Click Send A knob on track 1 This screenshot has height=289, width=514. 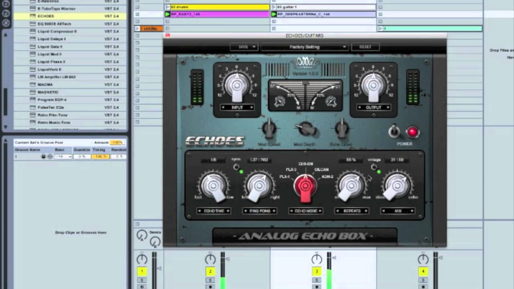click(x=141, y=236)
